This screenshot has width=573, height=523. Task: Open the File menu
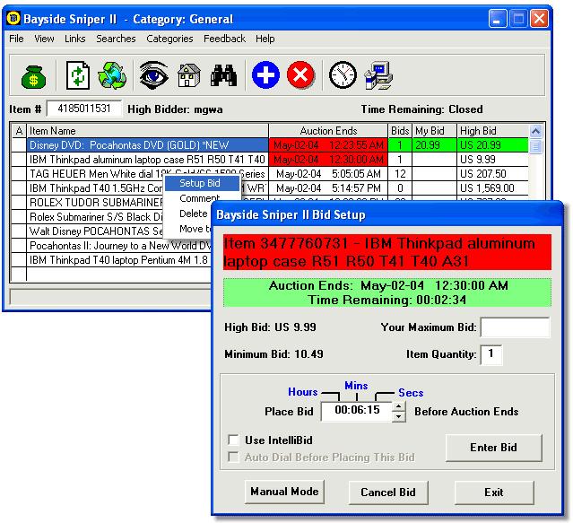[16, 39]
